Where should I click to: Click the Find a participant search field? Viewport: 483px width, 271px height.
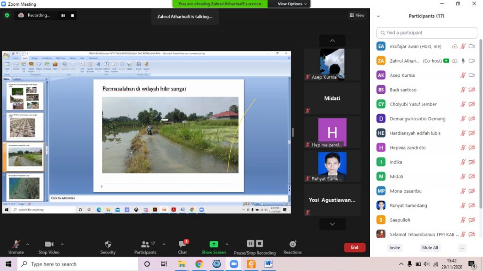tap(426, 33)
